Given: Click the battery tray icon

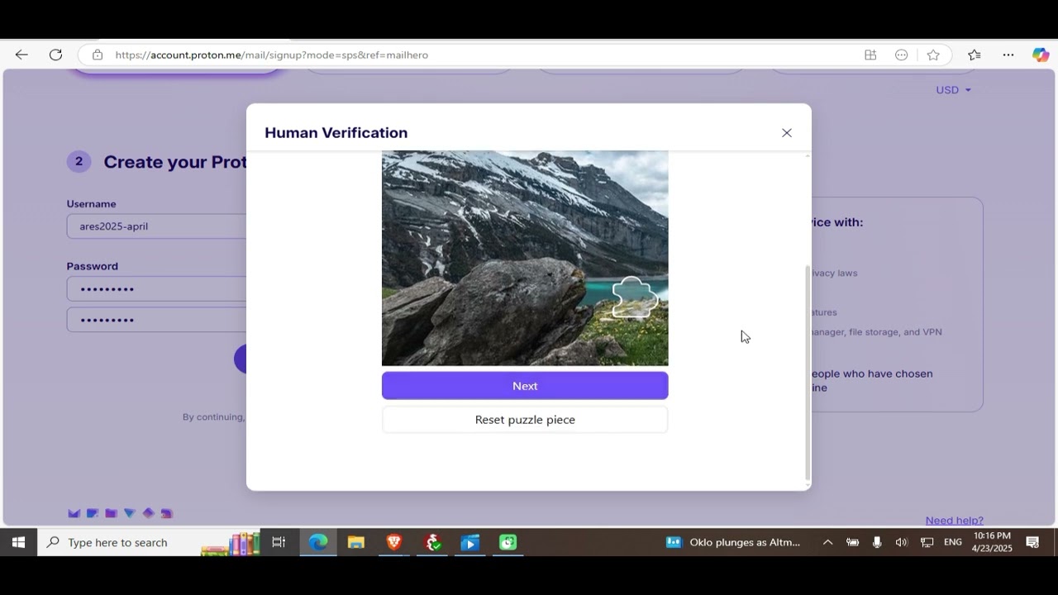Looking at the screenshot, I should (852, 543).
